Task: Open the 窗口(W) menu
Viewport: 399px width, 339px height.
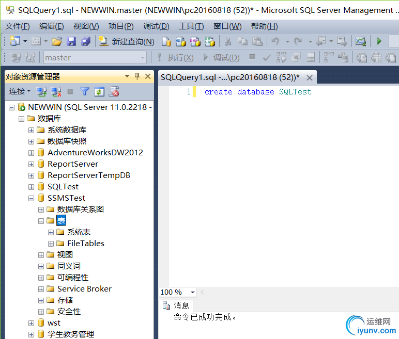Action: pyautogui.click(x=227, y=26)
